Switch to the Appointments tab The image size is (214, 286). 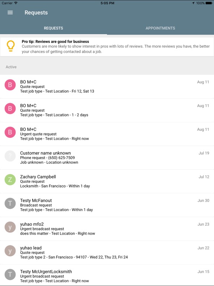[160, 28]
